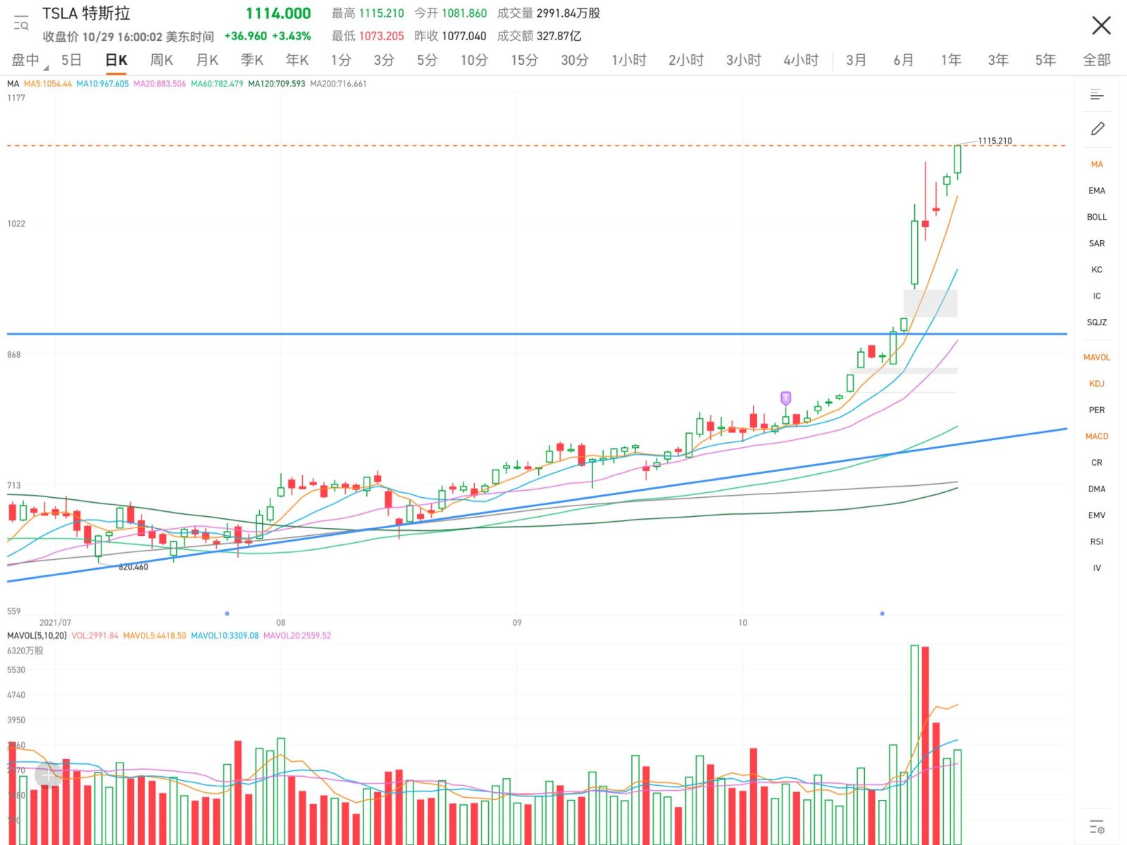Switch to 季K quarterly chart
This screenshot has width=1127, height=845.
pyautogui.click(x=251, y=61)
